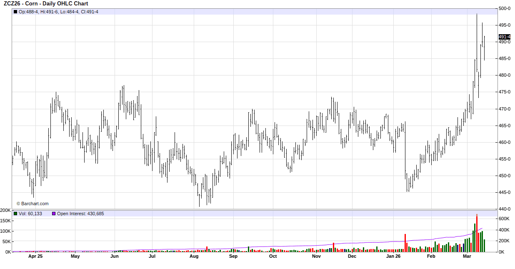Select the Nov label on date axis
Image resolution: width=515 pixels, height=269 pixels.
[x=316, y=256]
